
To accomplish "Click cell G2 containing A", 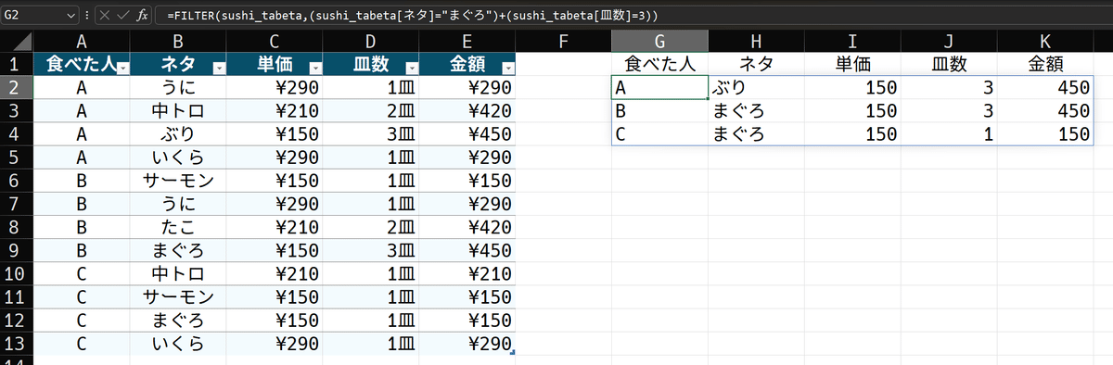I will [659, 87].
